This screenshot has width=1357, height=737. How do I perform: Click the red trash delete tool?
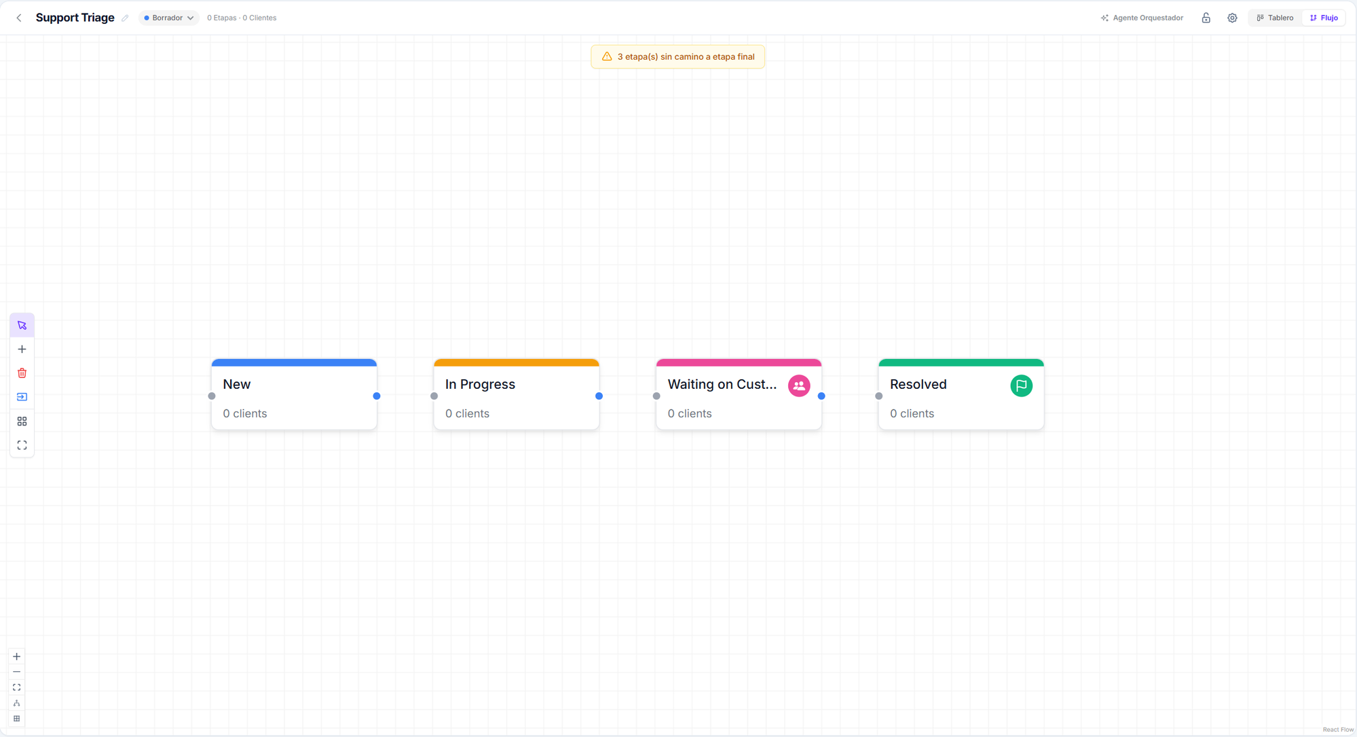[x=22, y=373]
